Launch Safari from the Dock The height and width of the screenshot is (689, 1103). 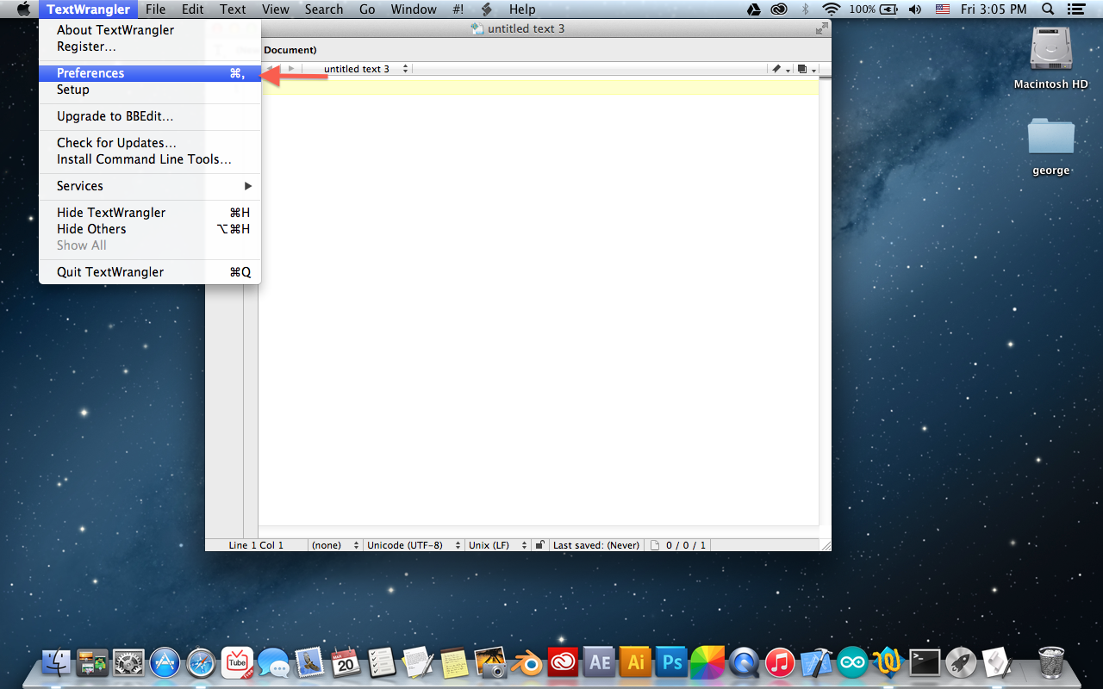pos(202,662)
